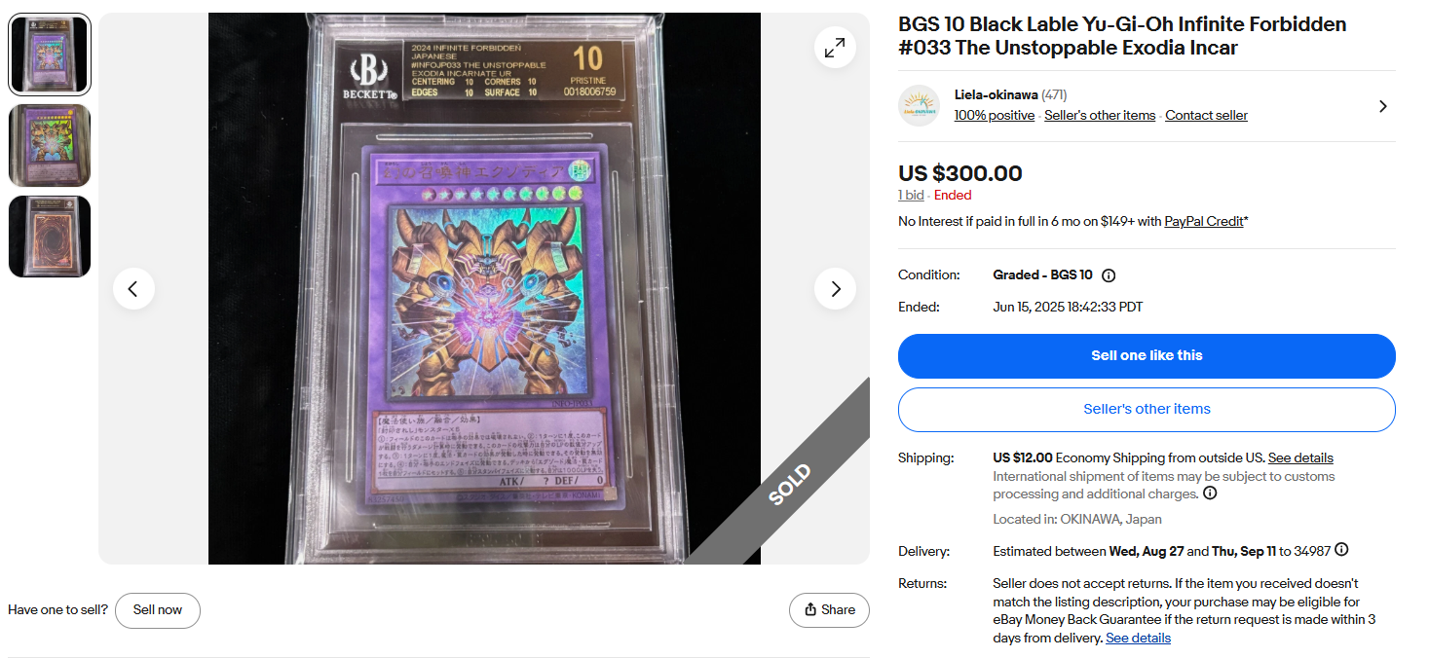Start a similar listing with Sell one like this
The width and height of the screenshot is (1429, 658).
point(1147,356)
